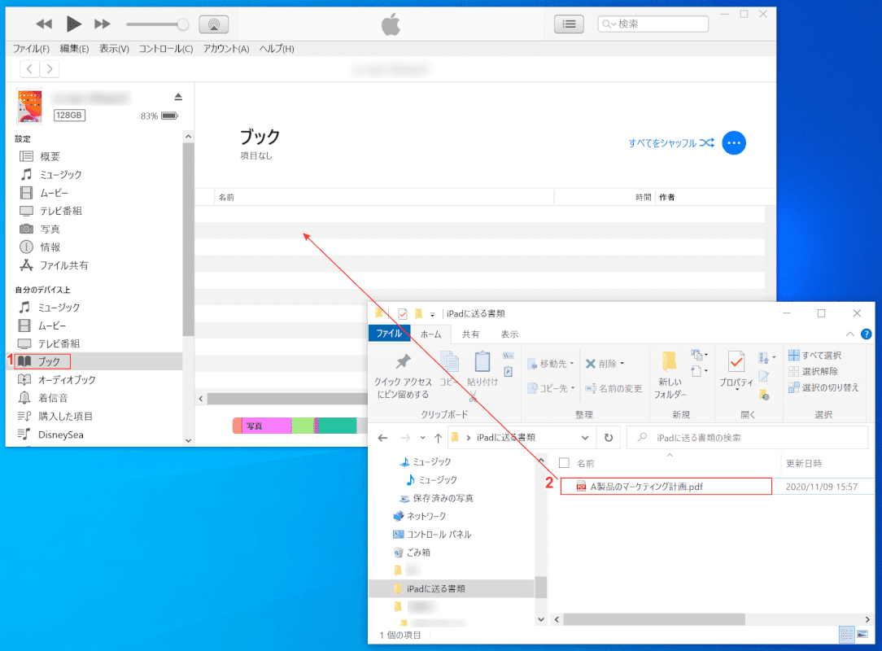Click the iTunes fast-forward button
This screenshot has width=882, height=651.
(103, 24)
